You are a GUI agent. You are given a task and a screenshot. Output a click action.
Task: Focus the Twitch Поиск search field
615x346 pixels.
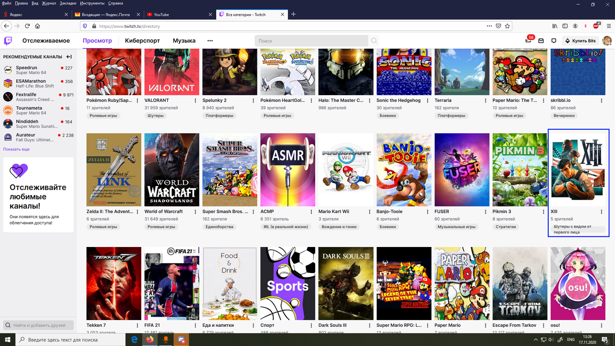(x=311, y=41)
